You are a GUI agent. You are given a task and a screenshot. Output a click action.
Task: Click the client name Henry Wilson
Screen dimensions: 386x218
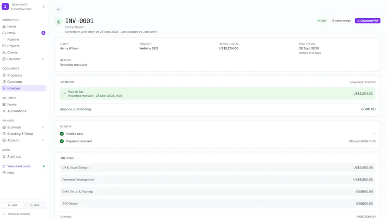click(69, 48)
